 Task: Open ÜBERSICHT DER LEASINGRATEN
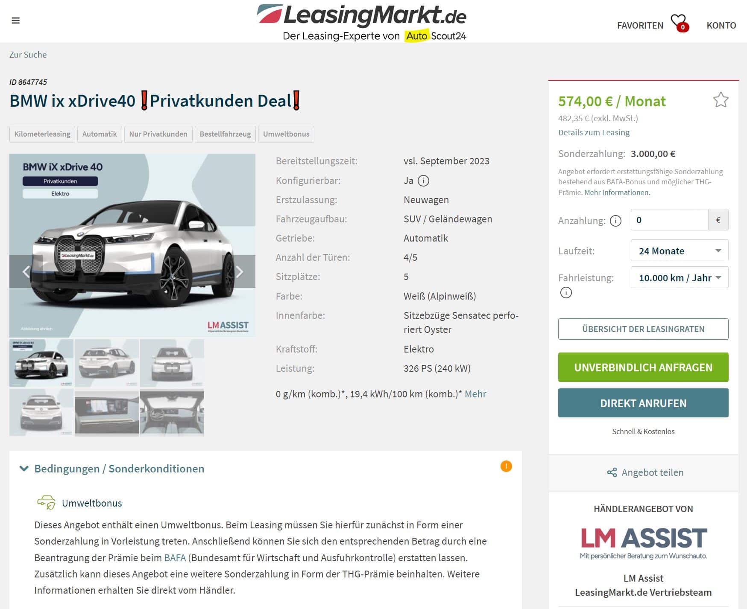[x=643, y=329]
